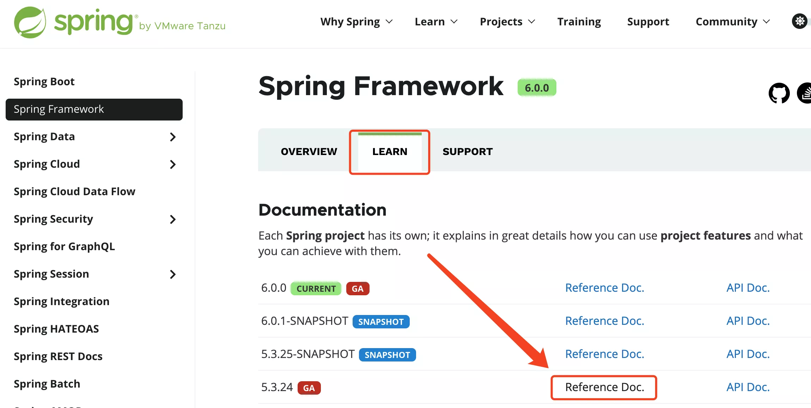Open Spring HATEOAS project

point(56,329)
